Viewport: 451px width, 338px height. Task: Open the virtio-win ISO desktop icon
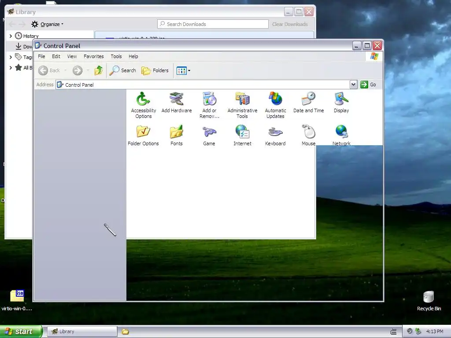(17, 300)
